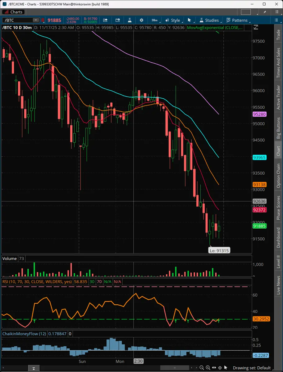
Task: Click the 91885 green last price bubble
Action: click(x=259, y=226)
